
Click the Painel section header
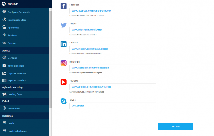pos(25,101)
